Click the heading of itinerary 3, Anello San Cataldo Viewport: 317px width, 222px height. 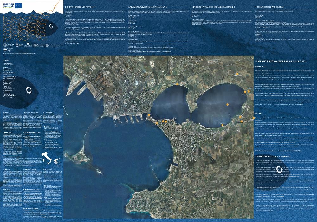[213, 7]
